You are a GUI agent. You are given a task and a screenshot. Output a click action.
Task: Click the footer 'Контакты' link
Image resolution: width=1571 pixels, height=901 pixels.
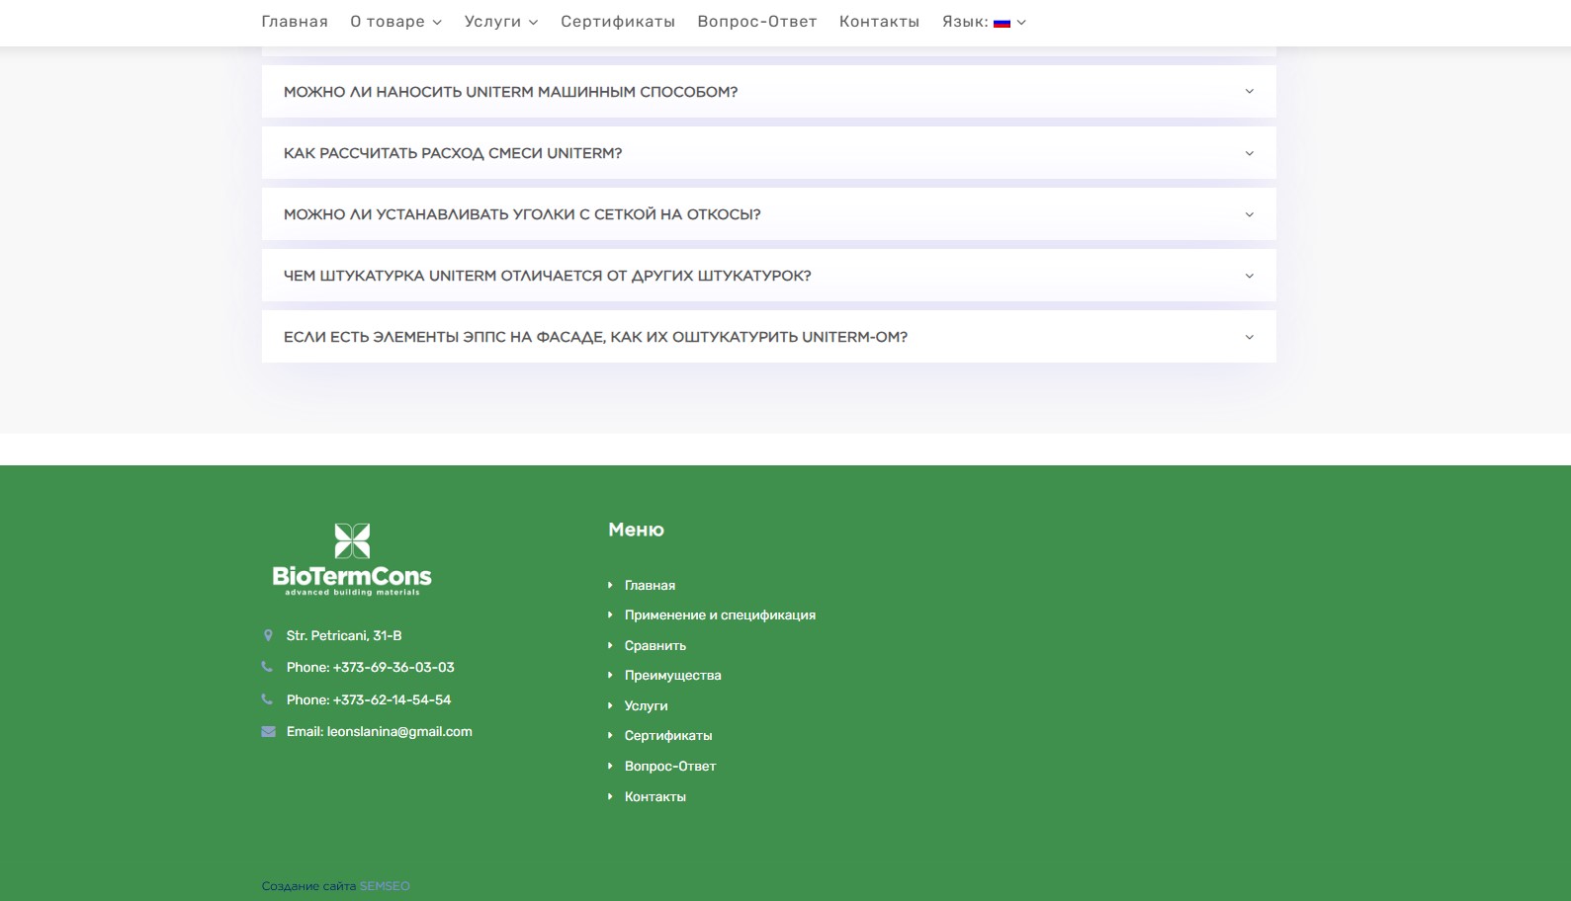[x=655, y=796]
